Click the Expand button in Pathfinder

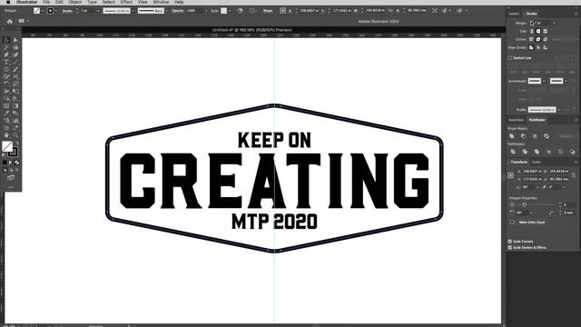coord(566,136)
